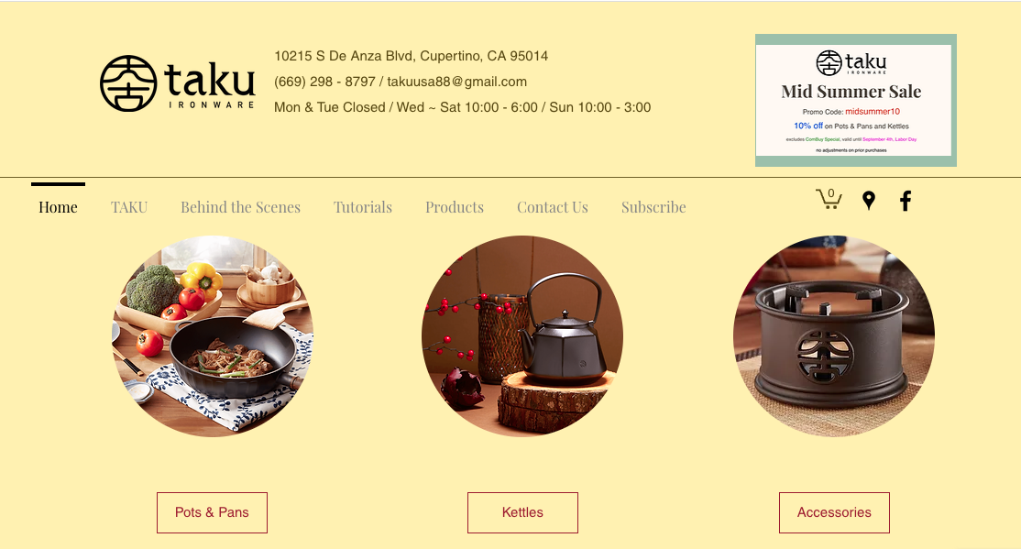Open the Tutorials menu item
Image resolution: width=1021 pixels, height=549 pixels.
coord(363,207)
